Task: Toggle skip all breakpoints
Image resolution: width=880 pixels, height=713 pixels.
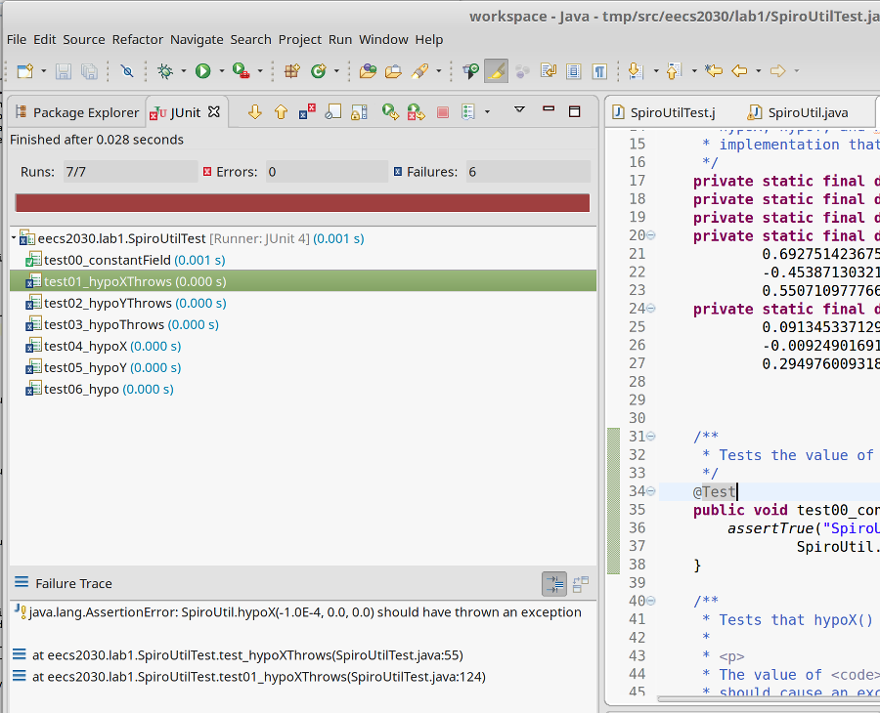Action: coord(127,71)
